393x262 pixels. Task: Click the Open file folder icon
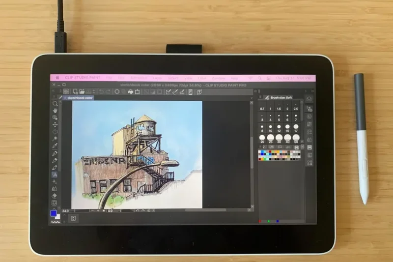click(82, 92)
